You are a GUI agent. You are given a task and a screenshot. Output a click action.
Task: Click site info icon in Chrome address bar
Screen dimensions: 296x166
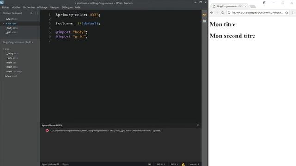[x=229, y=12]
